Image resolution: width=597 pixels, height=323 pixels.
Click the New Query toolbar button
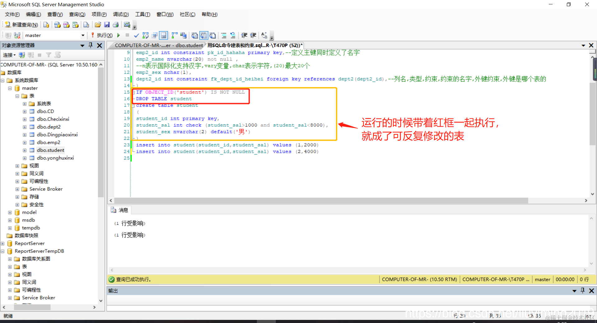tap(21, 25)
